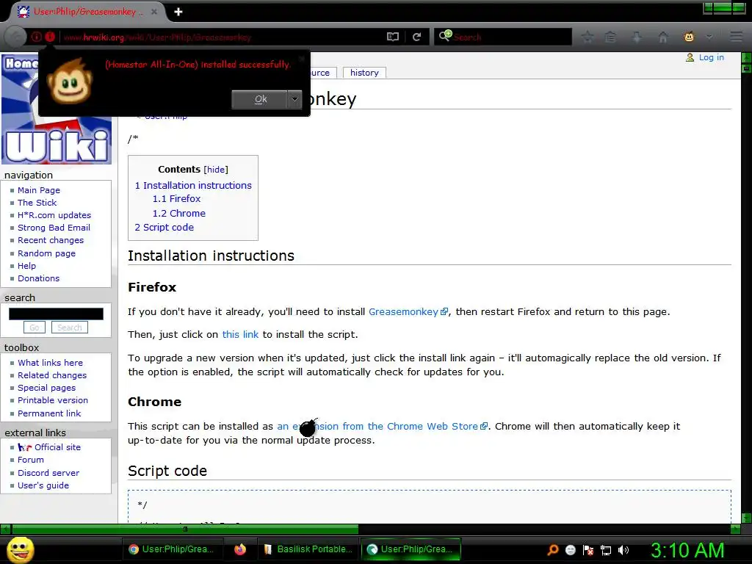752x564 pixels.
Task: Expand the Greasemonkey toolbar dropdown arrow
Action: (709, 37)
